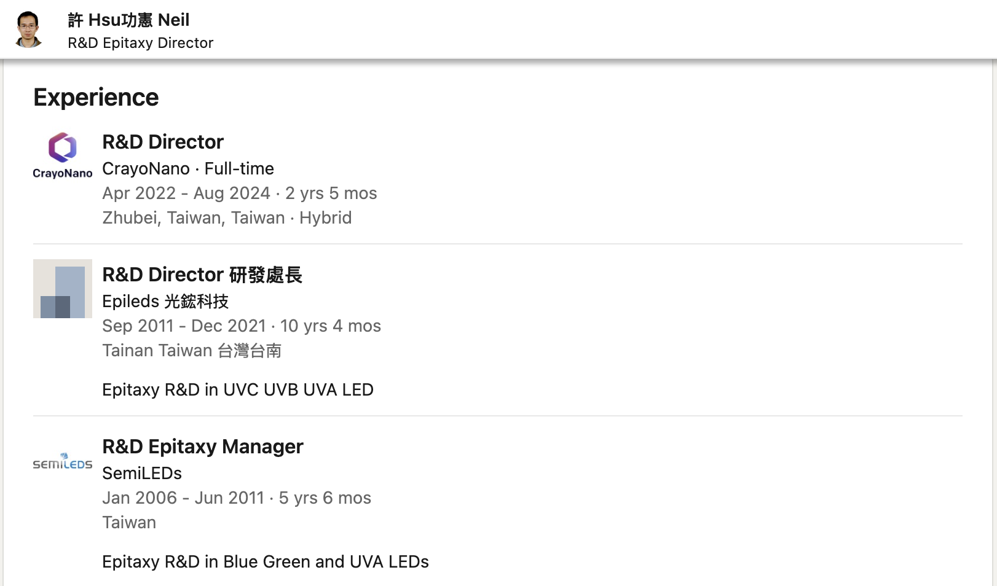Screen dimensions: 997x586
Task: Open the SemiLEDs company name link
Action: [142, 473]
